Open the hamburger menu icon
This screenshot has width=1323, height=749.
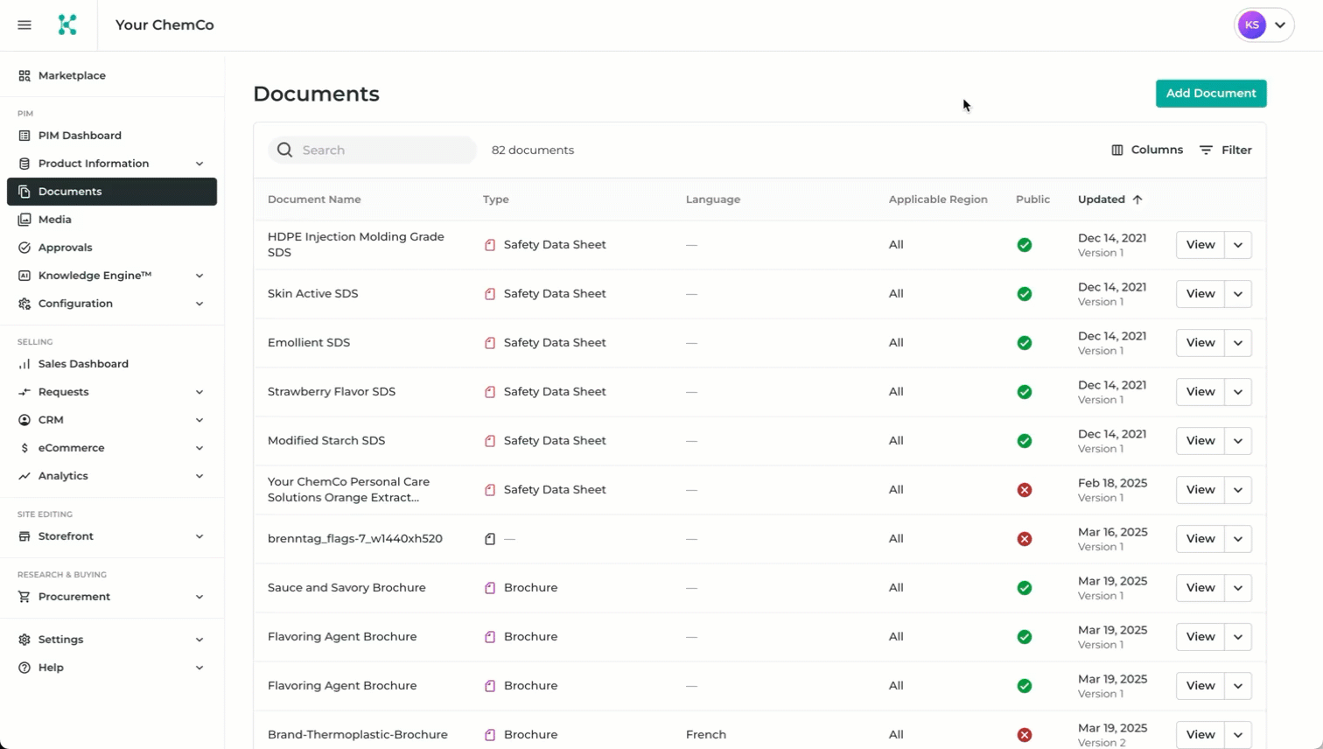(24, 24)
